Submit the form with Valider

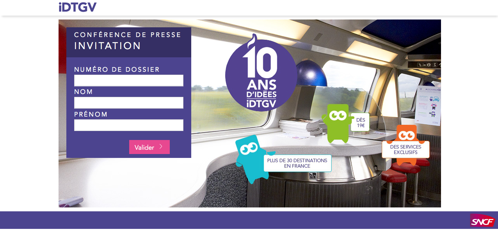pos(149,147)
